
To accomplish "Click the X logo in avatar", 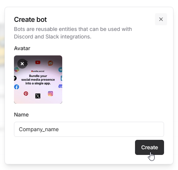I will (38, 96).
